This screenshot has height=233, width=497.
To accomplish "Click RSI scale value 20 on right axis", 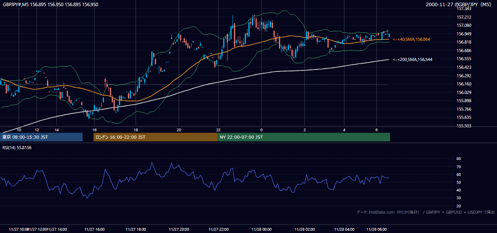I will pyautogui.click(x=459, y=206).
